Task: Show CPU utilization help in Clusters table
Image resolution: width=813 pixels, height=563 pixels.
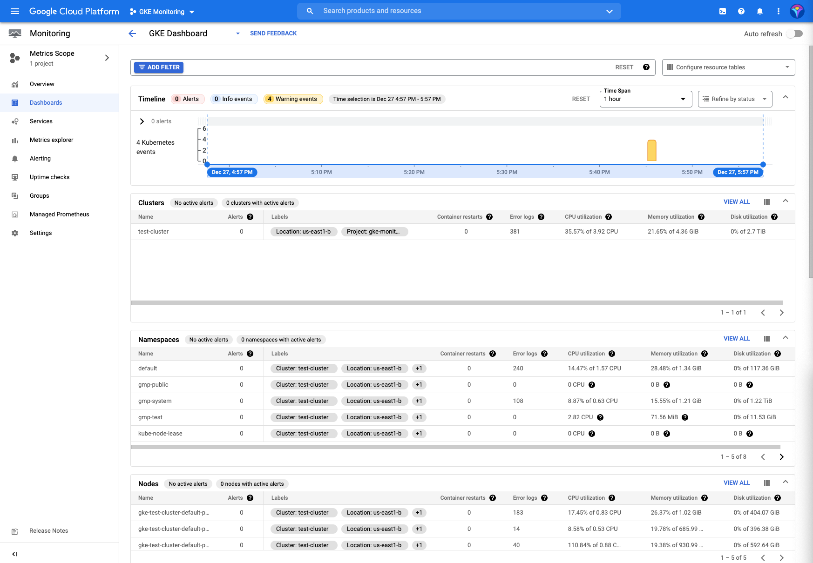Action: (x=609, y=217)
